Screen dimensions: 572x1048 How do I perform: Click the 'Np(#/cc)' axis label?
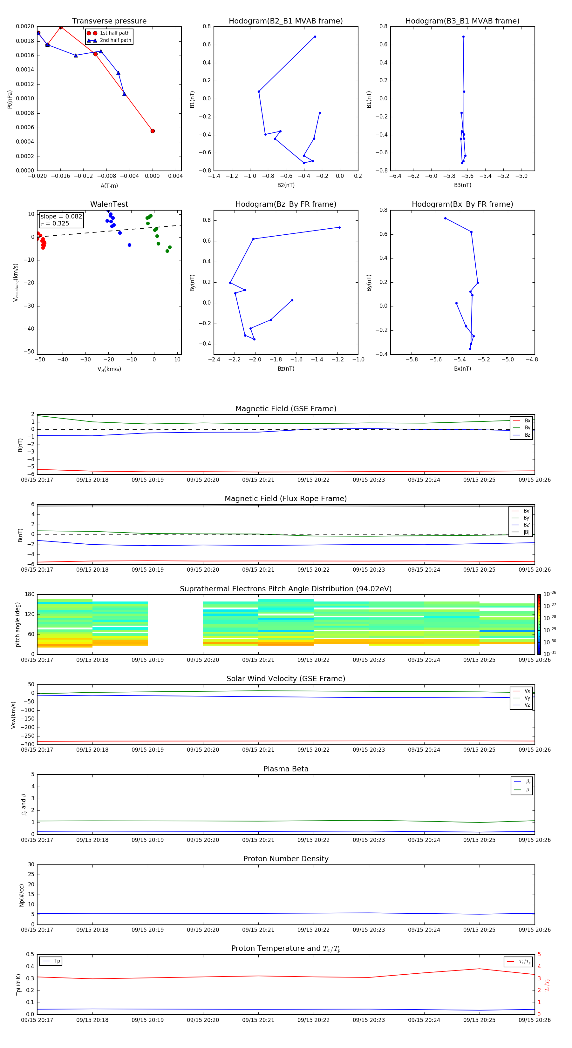(22, 895)
